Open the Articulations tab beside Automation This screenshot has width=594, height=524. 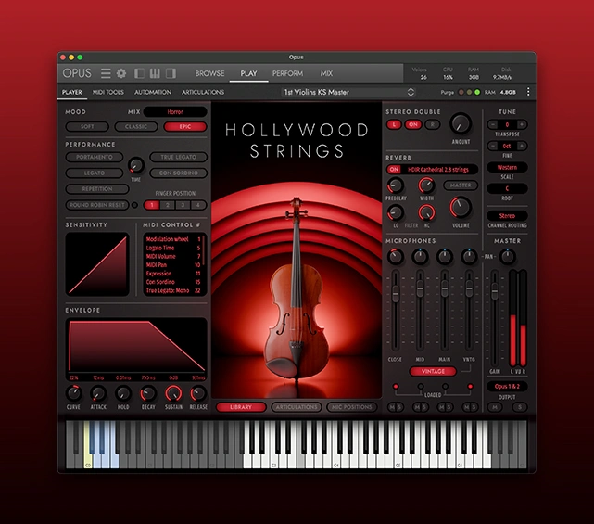point(203,92)
